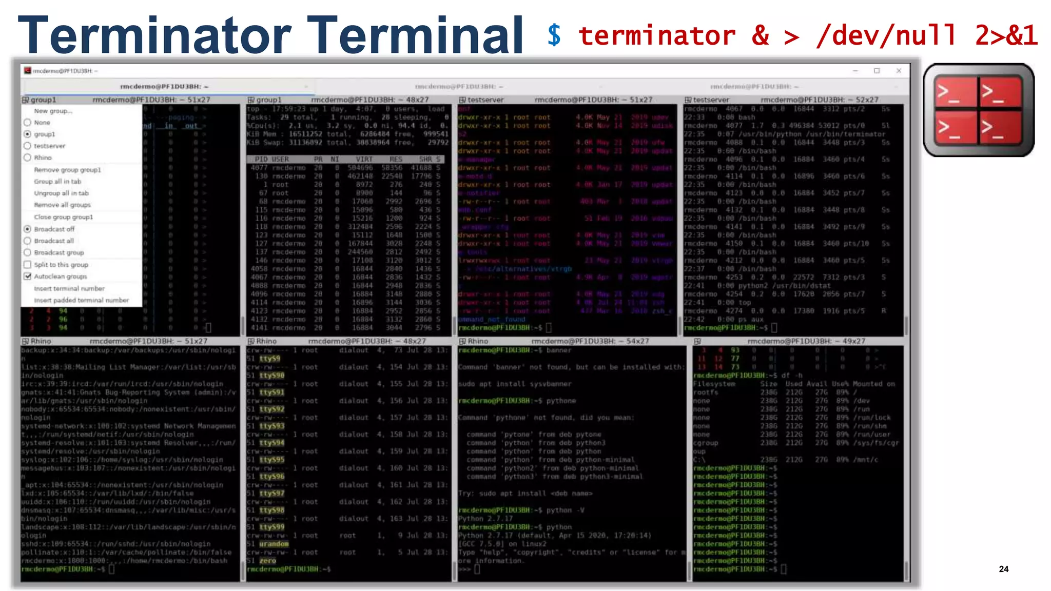The width and height of the screenshot is (1051, 591).
Task: Click '/etc/alternatives/vtrgb' link target text
Action: point(523,269)
